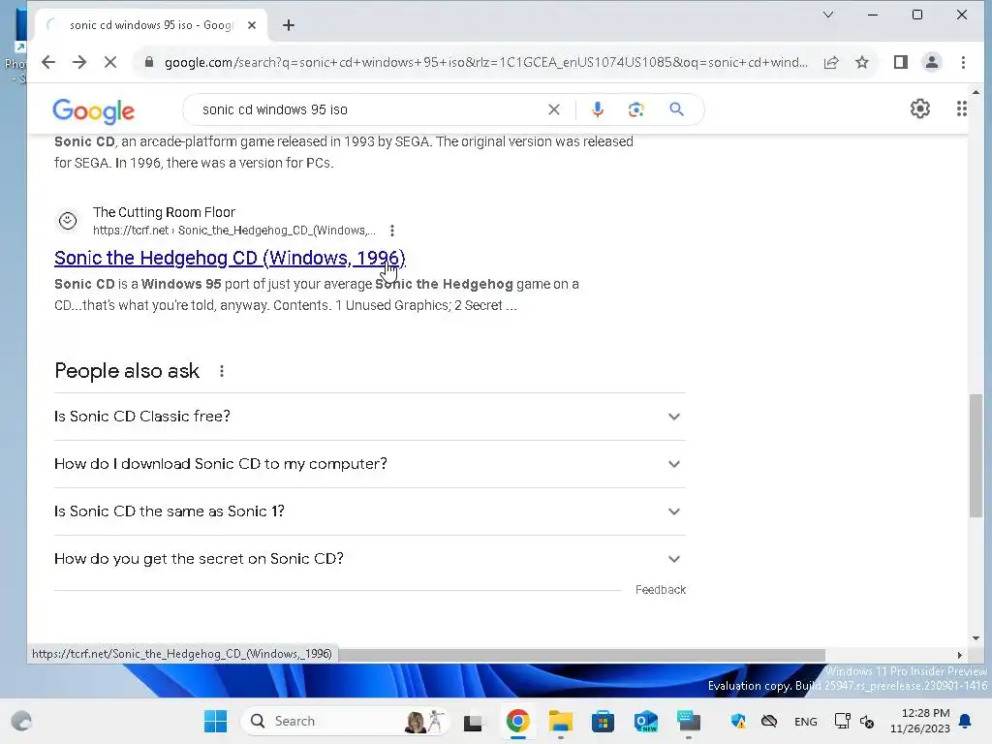Screen dimensions: 992x744
Task: Search by image with Google Lens
Action: (635, 109)
